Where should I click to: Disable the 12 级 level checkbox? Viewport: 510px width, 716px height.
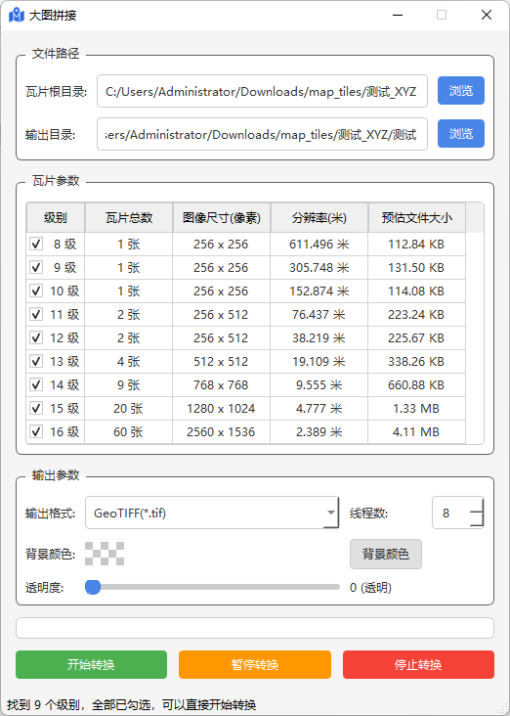36,337
